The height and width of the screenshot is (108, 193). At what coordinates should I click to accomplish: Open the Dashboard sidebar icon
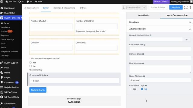(x=2, y=8)
